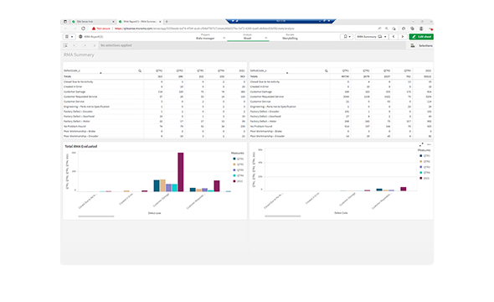494x302 pixels.
Task: Select Customer Damage row in left table
Action: click(155, 91)
